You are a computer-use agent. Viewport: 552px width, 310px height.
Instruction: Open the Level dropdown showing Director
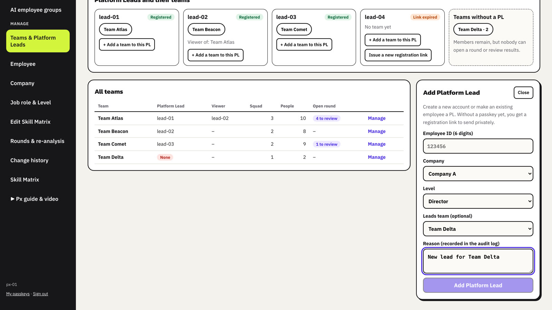[478, 201]
